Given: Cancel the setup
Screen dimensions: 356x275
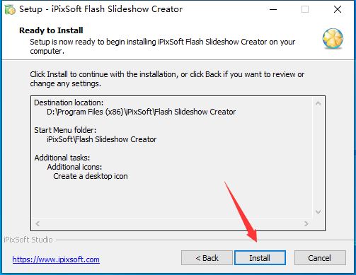Looking at the screenshot, I should pos(320,258).
